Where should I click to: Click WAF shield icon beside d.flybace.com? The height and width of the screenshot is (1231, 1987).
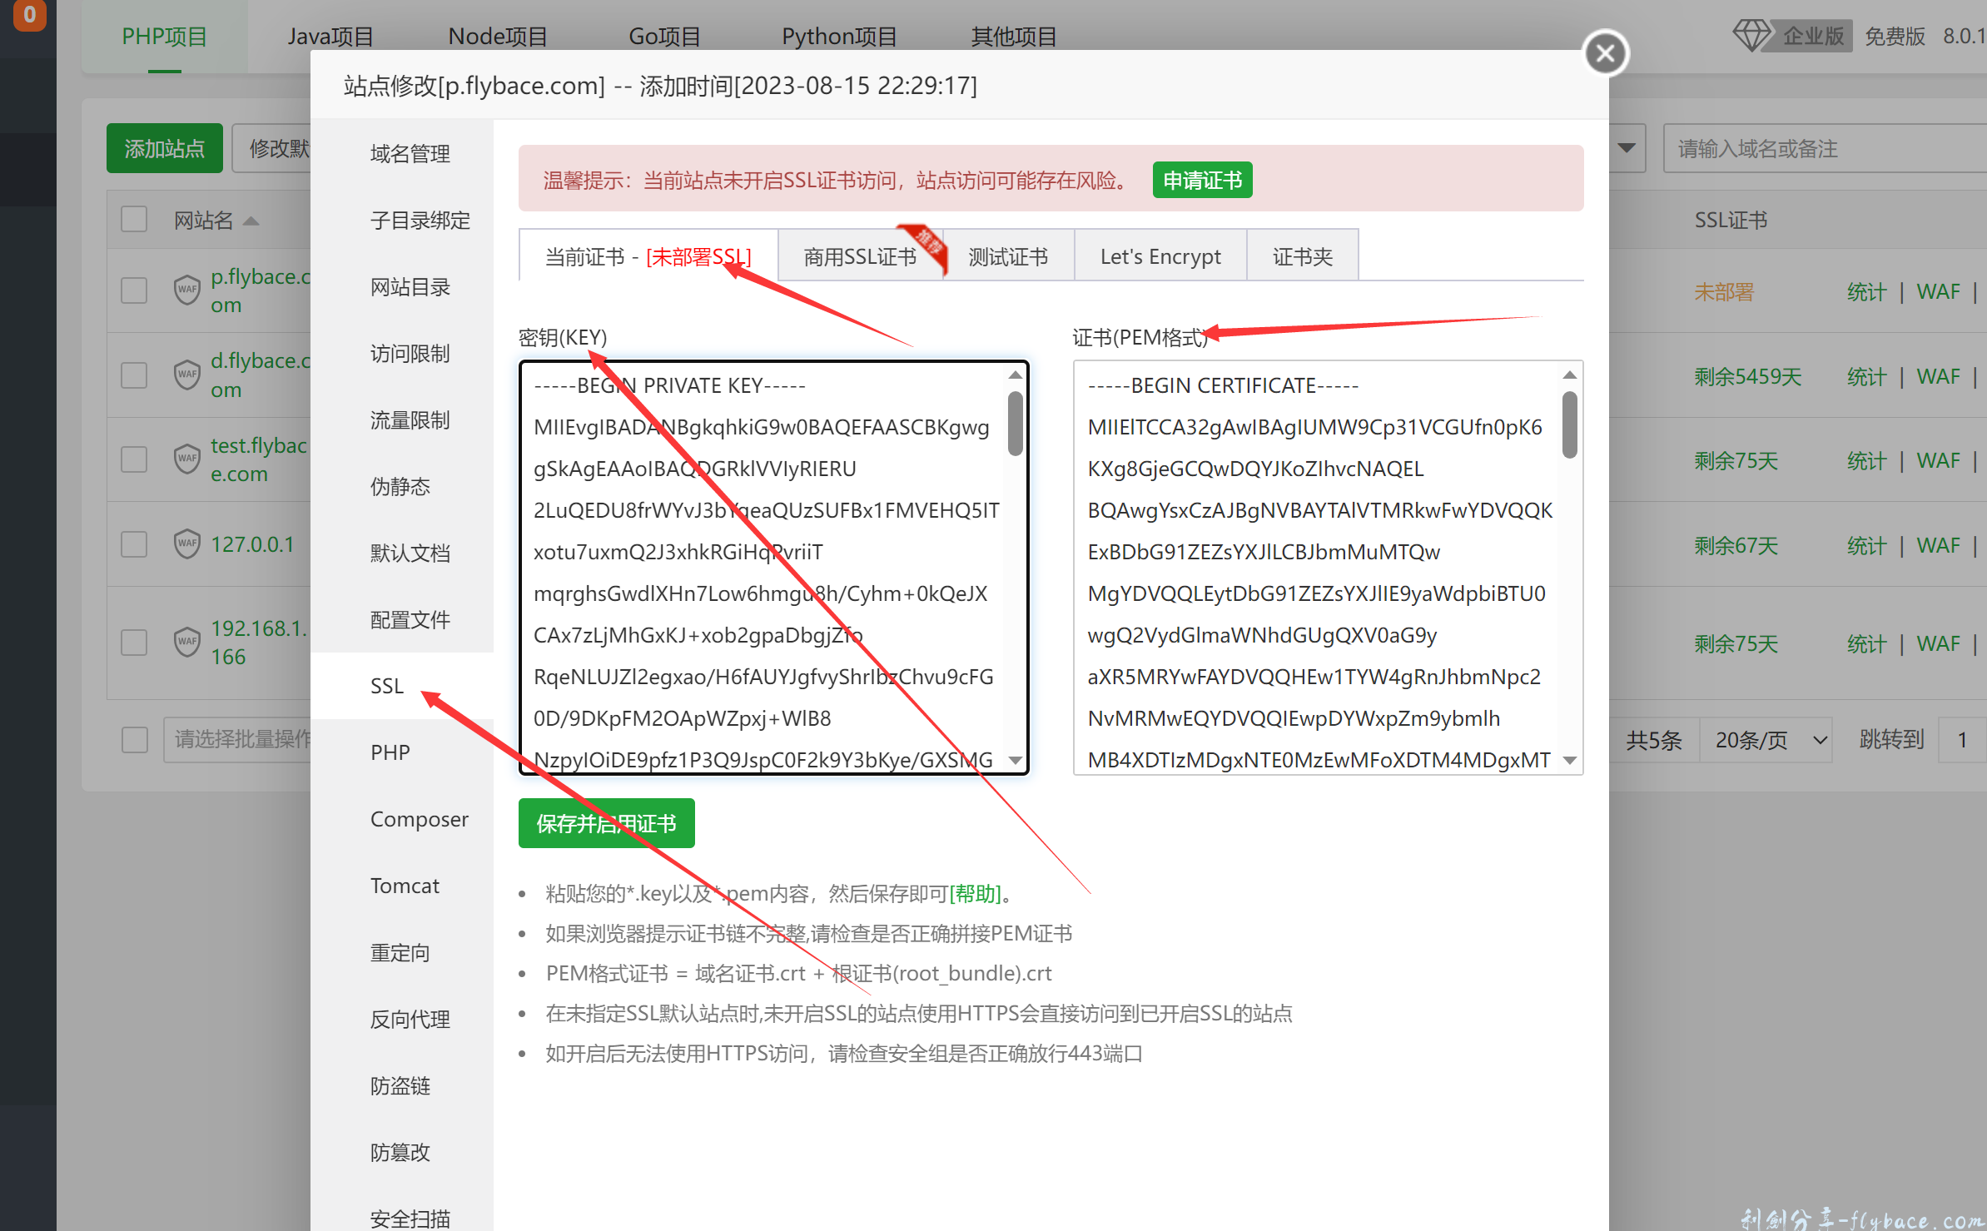[x=187, y=375]
